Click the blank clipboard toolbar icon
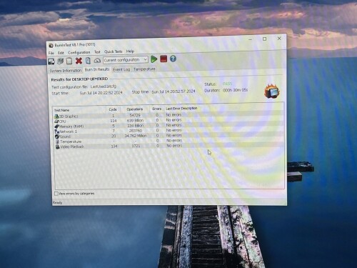Screen dimensions: 357x268 69,61
